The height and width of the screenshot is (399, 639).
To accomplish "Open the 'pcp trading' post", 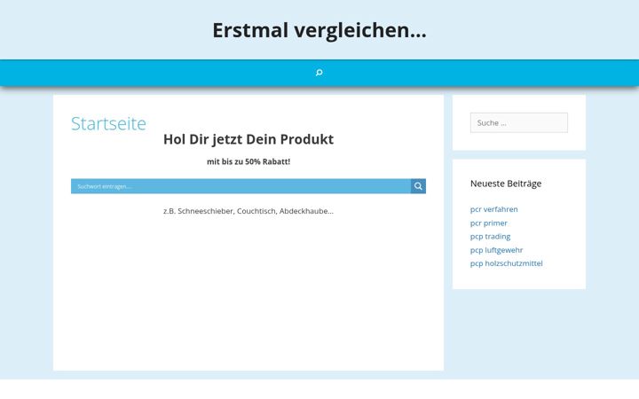I will [x=490, y=237].
